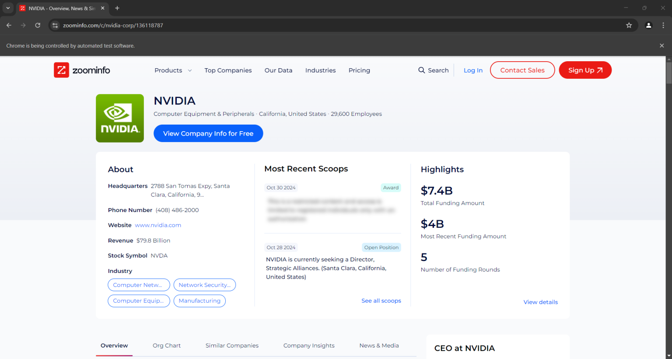Viewport: 672px width, 359px height.
Task: View site information icon in address bar
Action: [55, 25]
